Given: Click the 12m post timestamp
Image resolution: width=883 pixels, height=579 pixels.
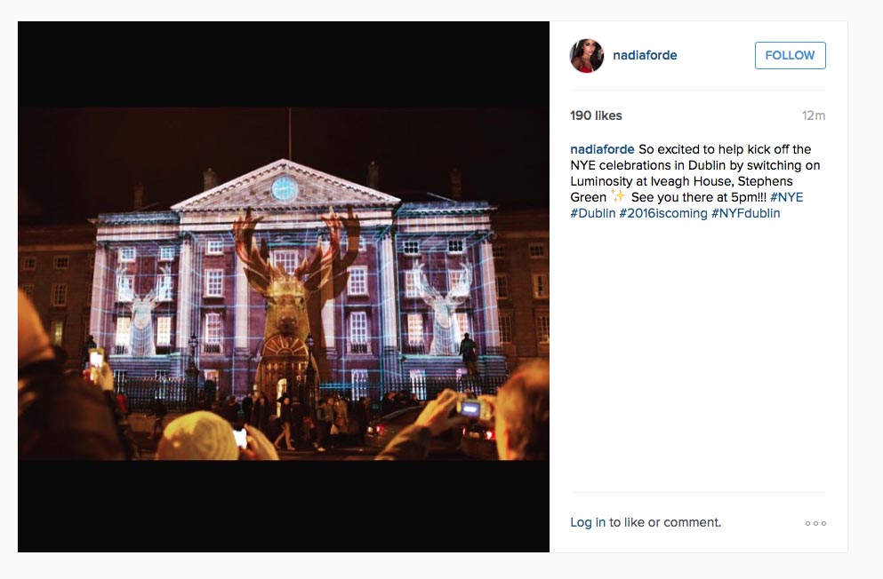Looking at the screenshot, I should [x=814, y=115].
